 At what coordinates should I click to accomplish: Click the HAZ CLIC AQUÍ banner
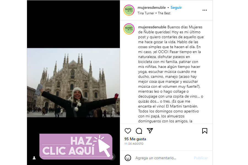point(76,147)
